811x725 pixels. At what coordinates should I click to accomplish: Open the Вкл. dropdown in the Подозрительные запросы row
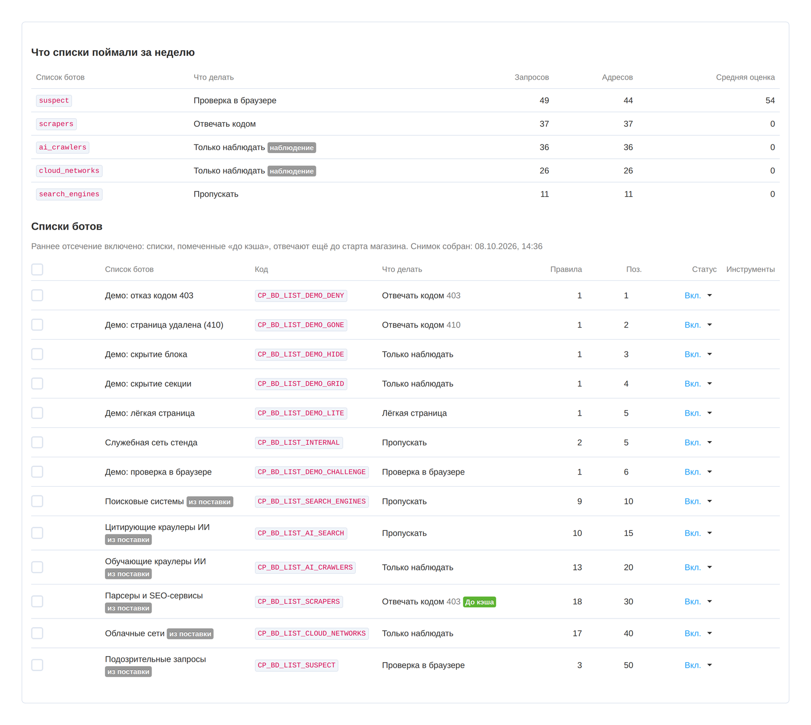click(698, 665)
